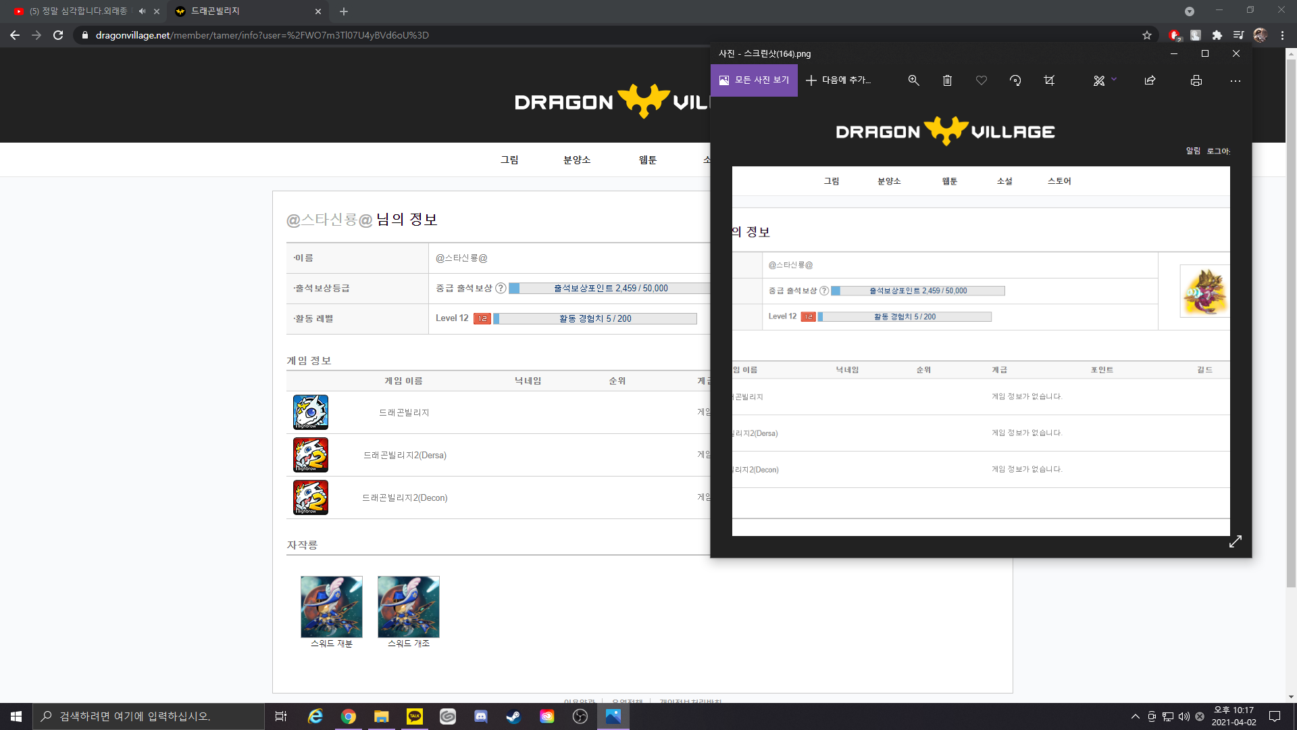
Task: Open Discord from the taskbar
Action: [481, 716]
